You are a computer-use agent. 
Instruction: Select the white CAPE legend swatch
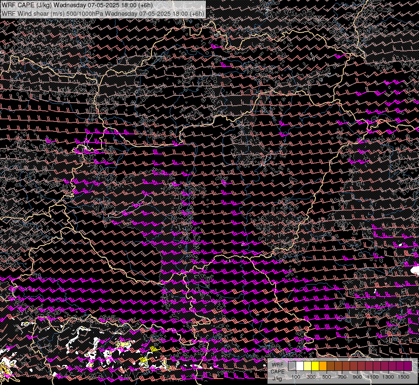300,366
